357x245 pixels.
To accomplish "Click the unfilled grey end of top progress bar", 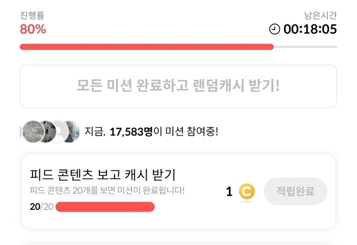I will [x=305, y=47].
